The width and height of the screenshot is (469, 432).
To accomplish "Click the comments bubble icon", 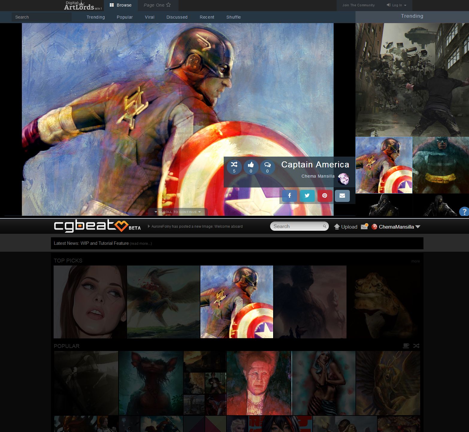I will [267, 167].
